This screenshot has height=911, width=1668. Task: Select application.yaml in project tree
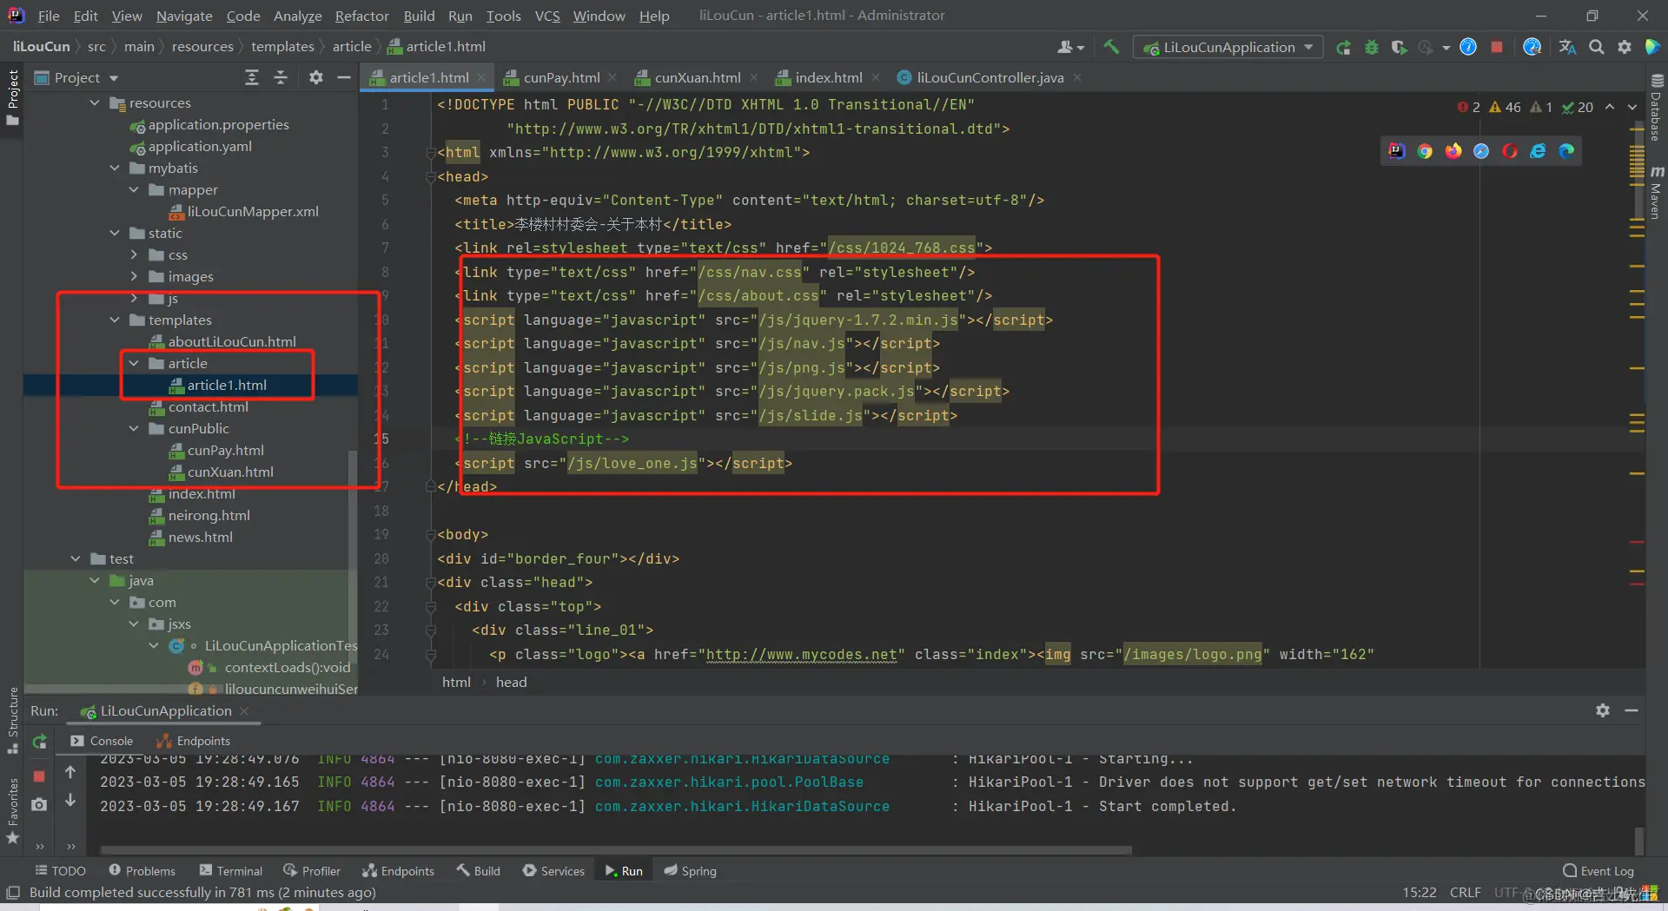(x=190, y=147)
